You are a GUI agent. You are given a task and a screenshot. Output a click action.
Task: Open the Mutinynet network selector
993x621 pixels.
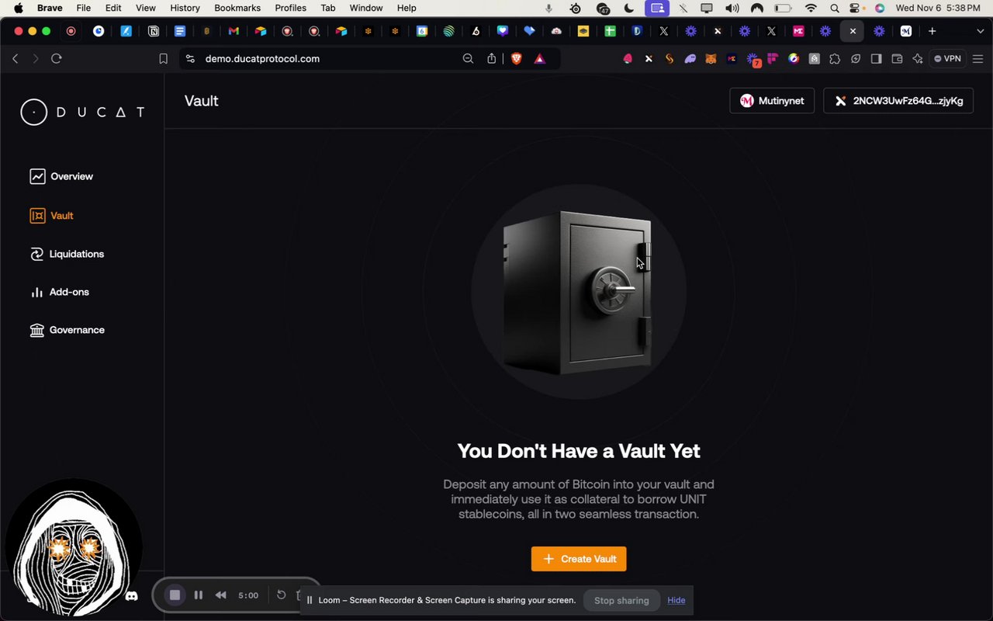point(772,101)
